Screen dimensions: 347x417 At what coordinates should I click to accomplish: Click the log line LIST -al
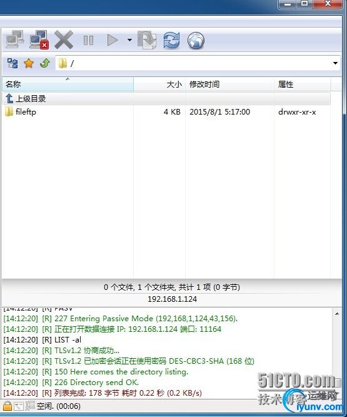pyautogui.click(x=43, y=339)
